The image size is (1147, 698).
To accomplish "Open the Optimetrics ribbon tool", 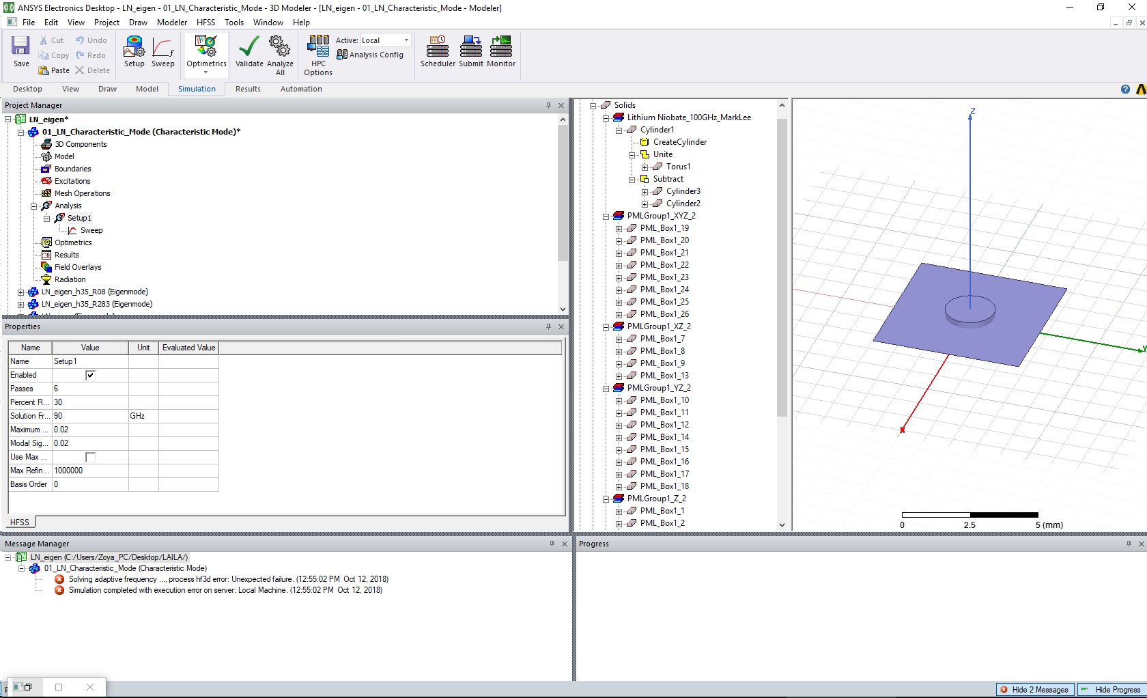I will coord(206,52).
